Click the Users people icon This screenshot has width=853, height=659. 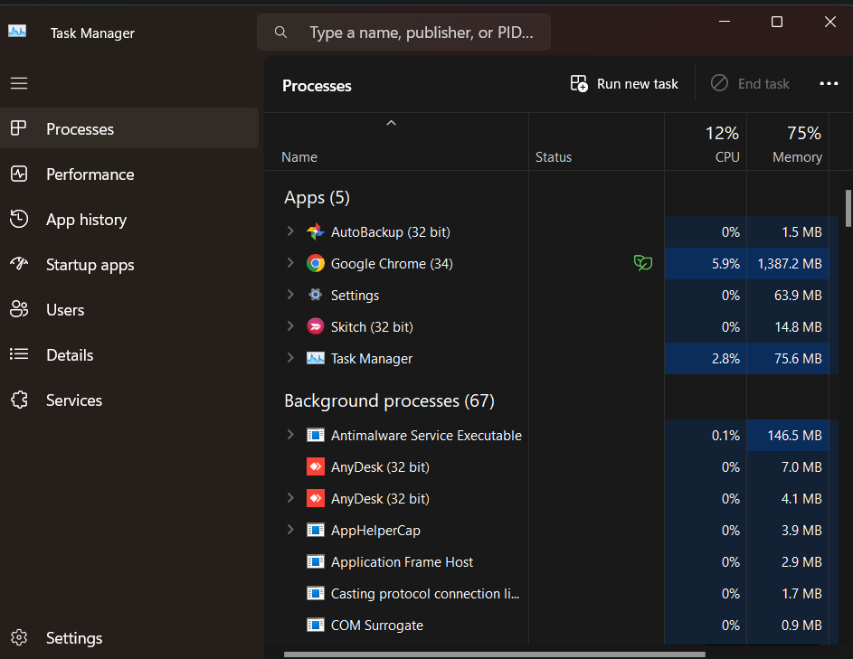(19, 309)
